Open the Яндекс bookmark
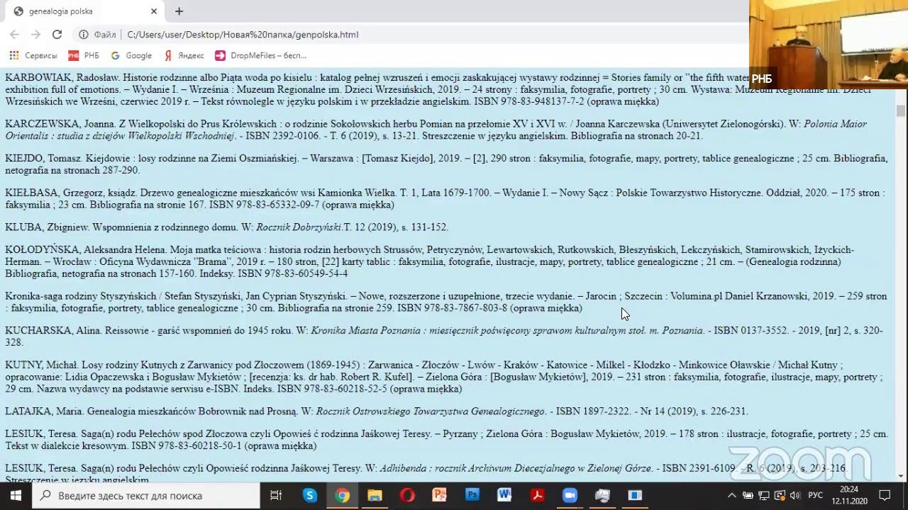This screenshot has height=510, width=908. (x=184, y=55)
